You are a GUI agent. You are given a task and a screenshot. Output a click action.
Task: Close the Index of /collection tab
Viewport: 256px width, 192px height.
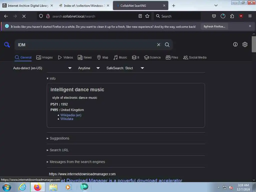(108, 5)
